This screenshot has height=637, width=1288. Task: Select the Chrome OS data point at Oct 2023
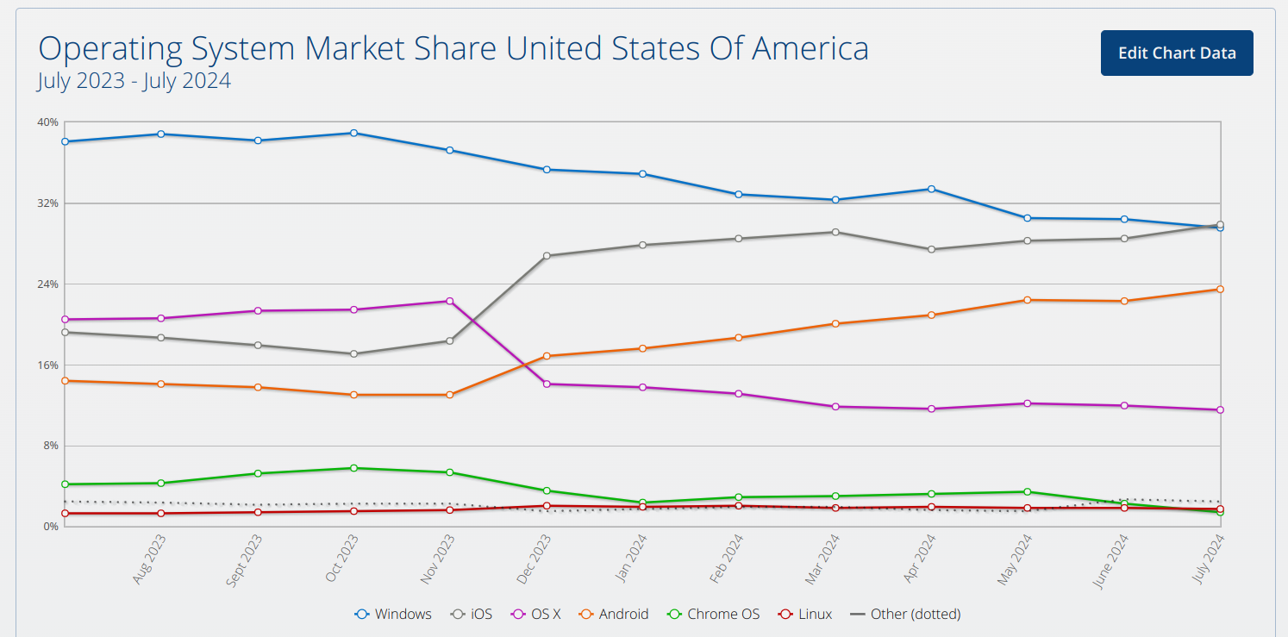pyautogui.click(x=354, y=468)
